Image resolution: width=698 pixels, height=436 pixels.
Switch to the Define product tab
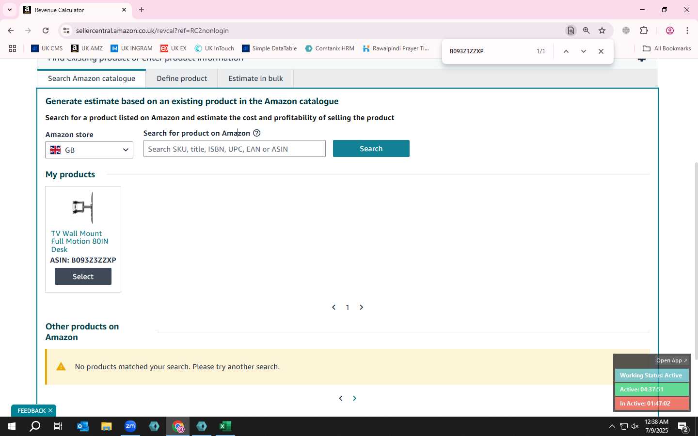[182, 78]
